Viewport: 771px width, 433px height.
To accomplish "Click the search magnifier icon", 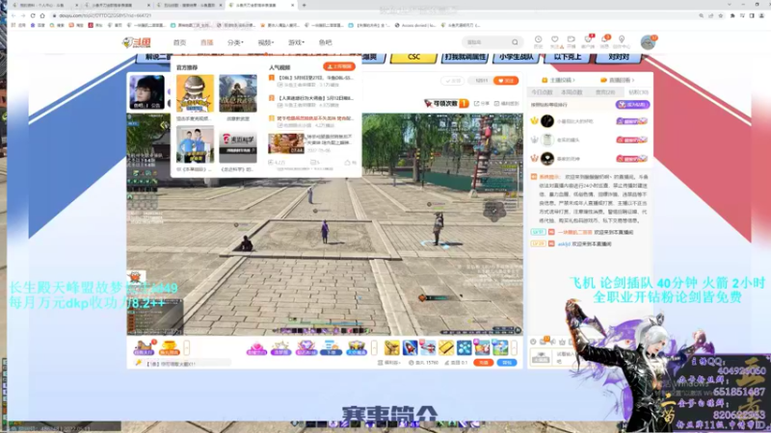I will coord(515,42).
